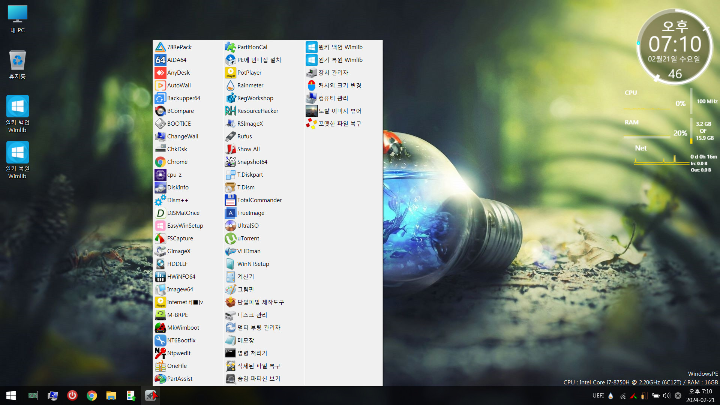Open Rainmeter droplet icon
The image size is (720, 405).
tap(230, 85)
